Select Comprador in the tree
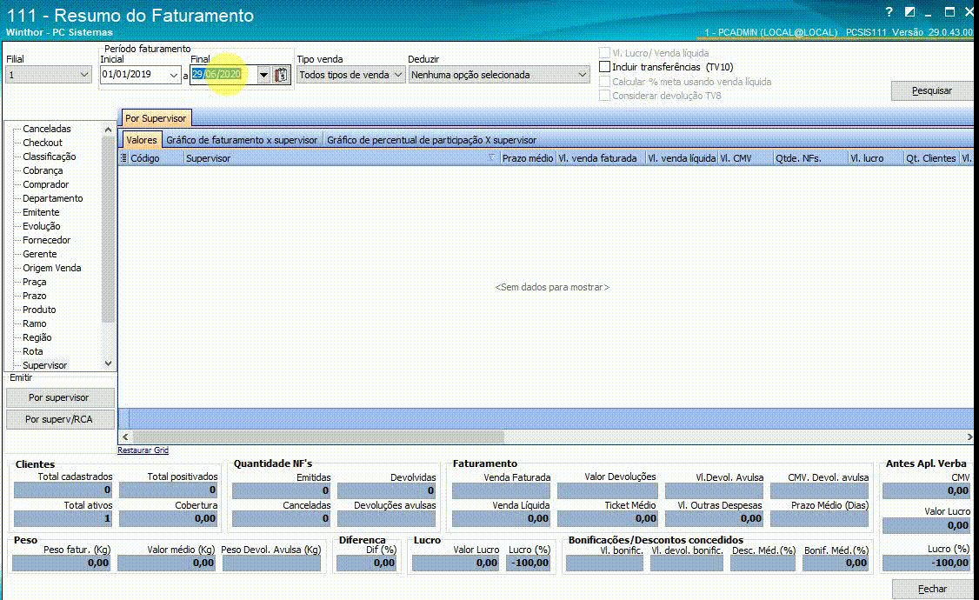 click(x=45, y=184)
